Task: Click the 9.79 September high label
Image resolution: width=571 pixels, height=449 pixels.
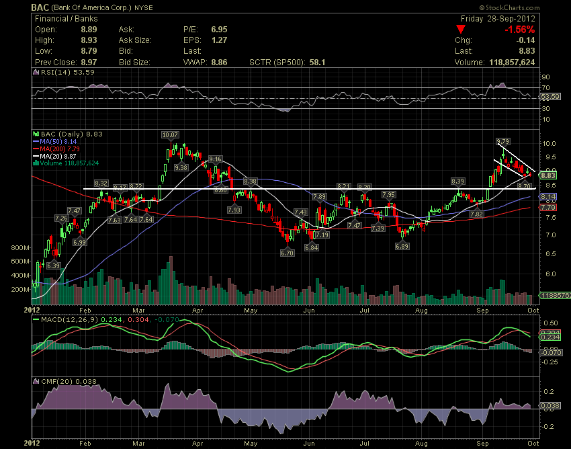Action: 503,141
